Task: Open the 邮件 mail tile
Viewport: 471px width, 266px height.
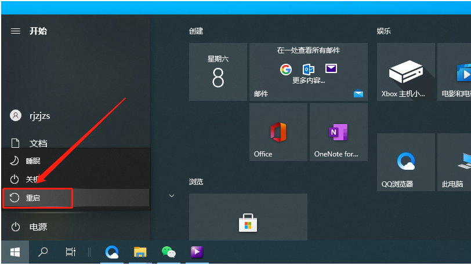Action: point(309,72)
